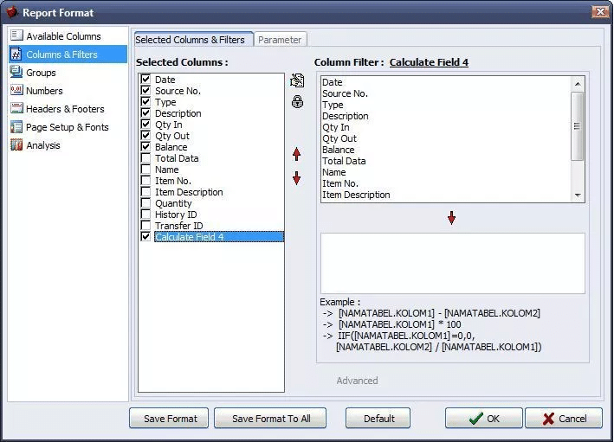Click the rename column icon above the lock
614x442 pixels.
[x=297, y=80]
